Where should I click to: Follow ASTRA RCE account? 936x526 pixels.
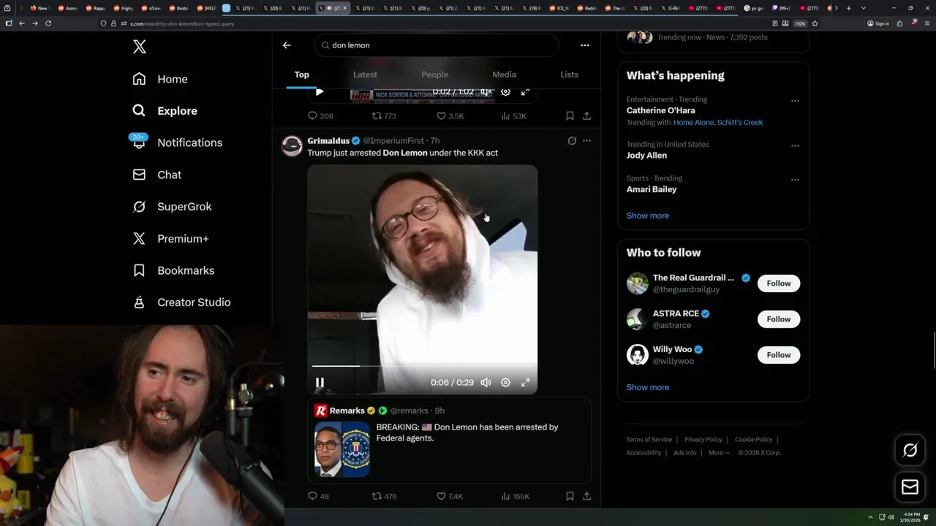779,319
